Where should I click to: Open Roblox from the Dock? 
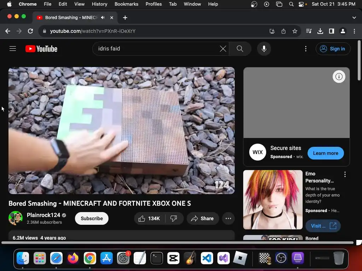pos(240,258)
